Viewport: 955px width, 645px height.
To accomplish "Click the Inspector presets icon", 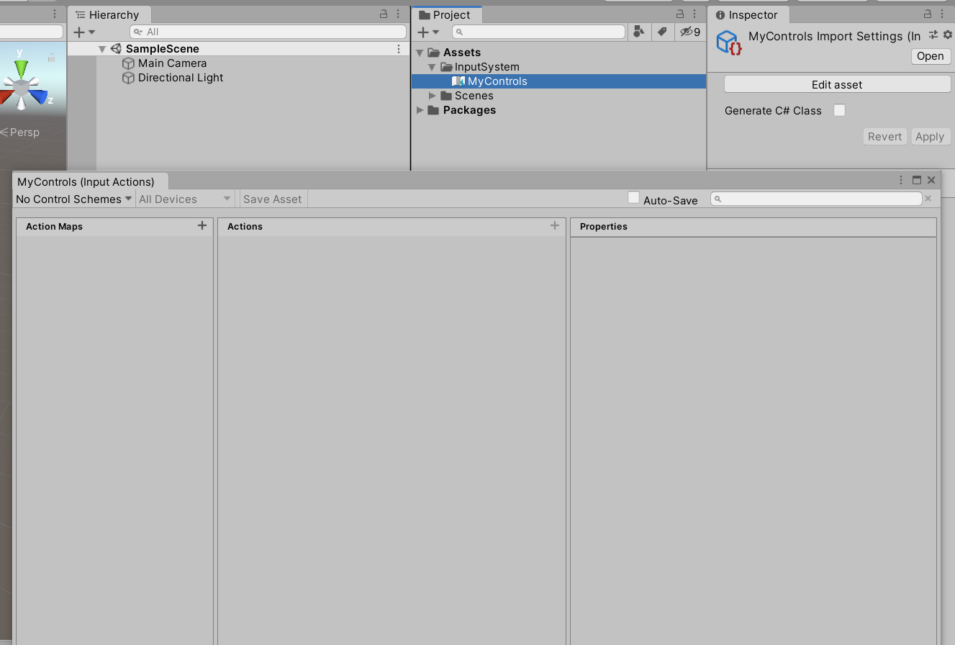I will tap(933, 35).
